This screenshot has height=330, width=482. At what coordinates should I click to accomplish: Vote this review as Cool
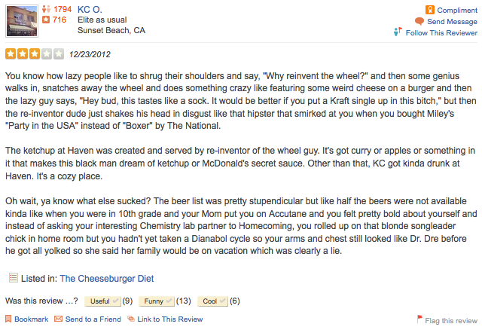click(x=212, y=301)
